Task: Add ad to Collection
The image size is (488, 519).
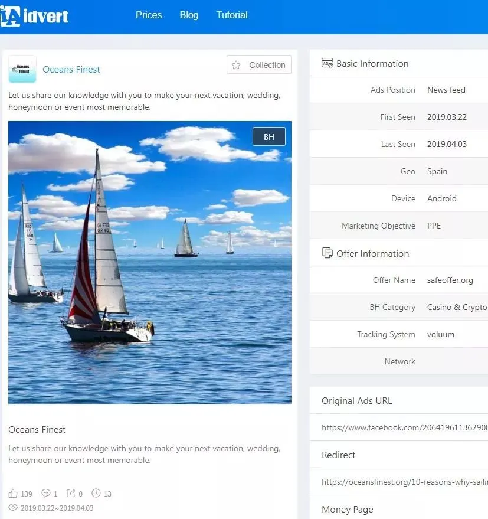Action: (x=259, y=64)
